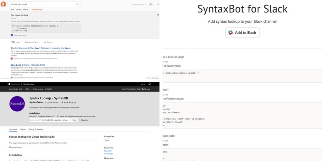Toggle the India region switch
Image resolution: width=322 pixels, height=161 pixels.
(13, 42)
